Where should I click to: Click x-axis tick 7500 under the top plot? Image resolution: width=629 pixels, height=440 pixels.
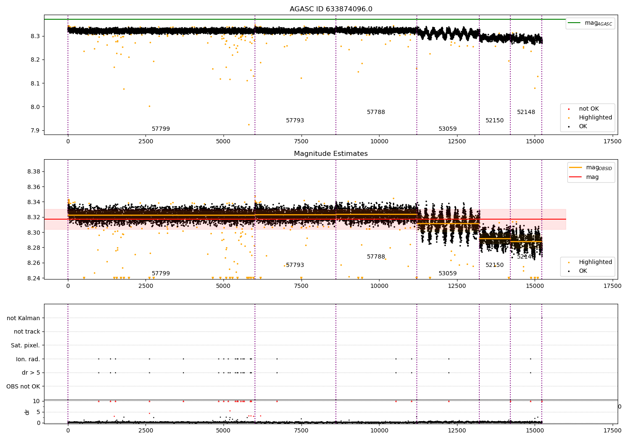point(301,142)
